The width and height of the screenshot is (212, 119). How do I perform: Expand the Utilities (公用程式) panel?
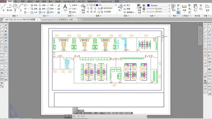(186, 16)
